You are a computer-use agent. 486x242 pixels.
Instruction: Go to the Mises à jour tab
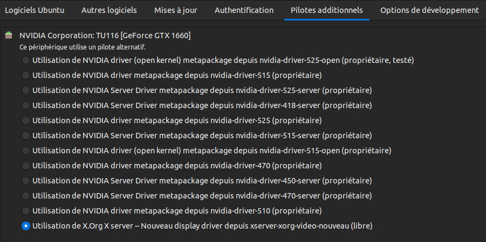coord(175,10)
